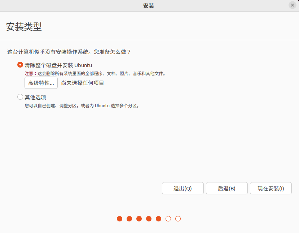
Task: Click the fourth filled progress dot
Action: tap(149, 219)
